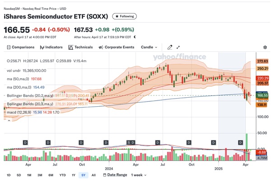The height and width of the screenshot is (181, 271).
Task: Toggle the star Following button
Action: pyautogui.click(x=125, y=16)
